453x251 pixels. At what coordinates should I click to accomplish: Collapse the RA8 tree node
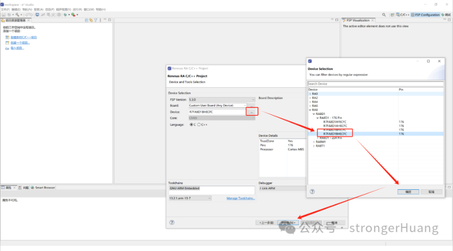point(310,110)
